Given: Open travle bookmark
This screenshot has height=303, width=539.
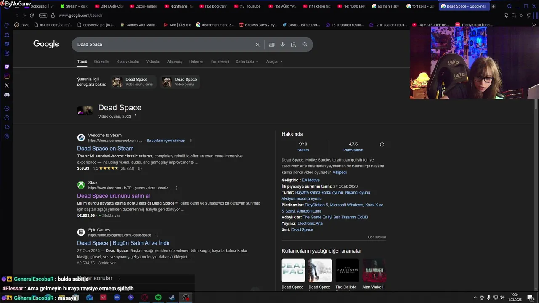Looking at the screenshot, I should (21, 25).
